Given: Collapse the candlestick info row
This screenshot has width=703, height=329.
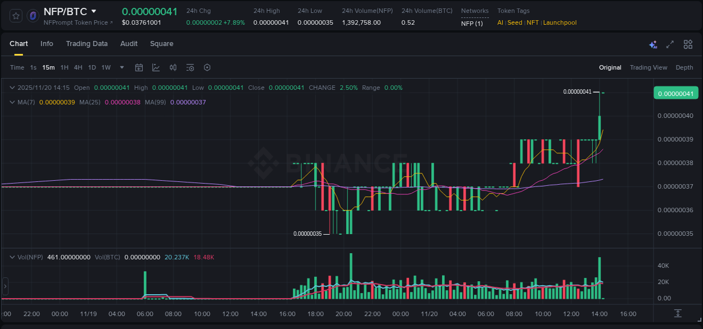Looking at the screenshot, I should (x=12, y=88).
